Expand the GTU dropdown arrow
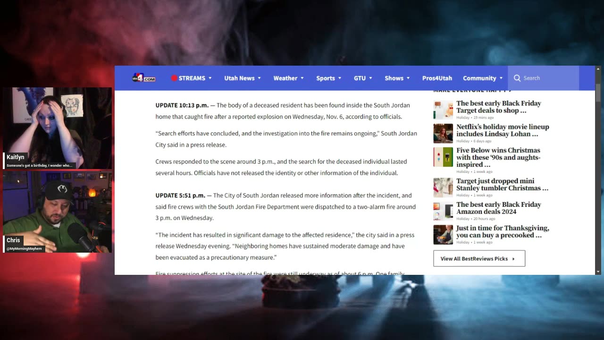The width and height of the screenshot is (604, 340). coord(370,78)
